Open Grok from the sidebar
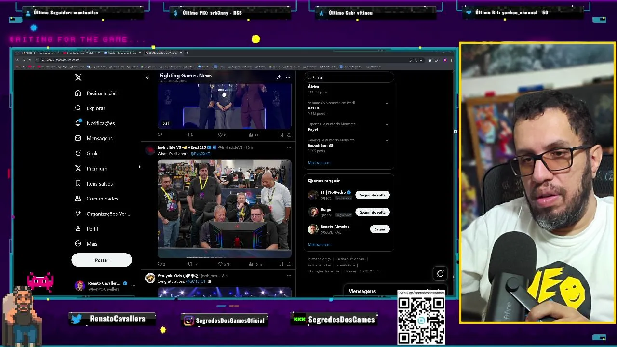The image size is (617, 347). [x=86, y=153]
